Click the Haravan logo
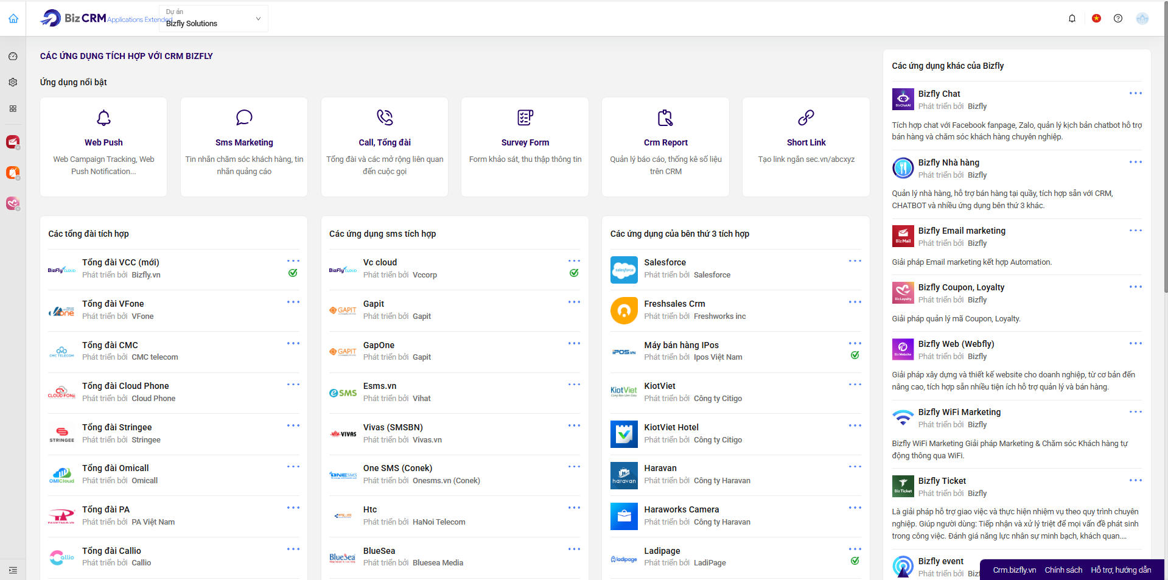The height and width of the screenshot is (580, 1168). pos(624,475)
